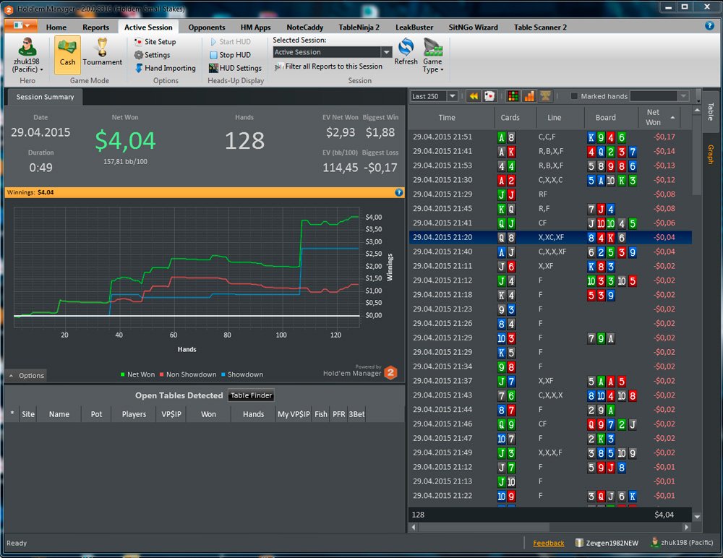
Task: Open Hand Importing option
Action: 165,68
